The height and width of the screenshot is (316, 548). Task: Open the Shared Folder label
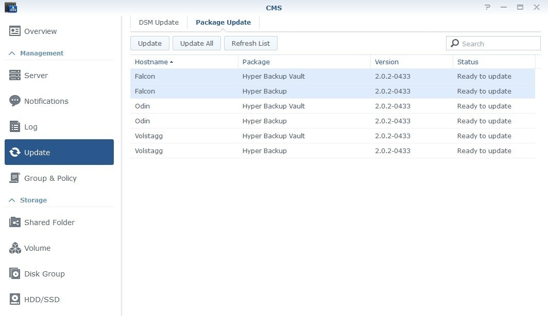coord(49,222)
